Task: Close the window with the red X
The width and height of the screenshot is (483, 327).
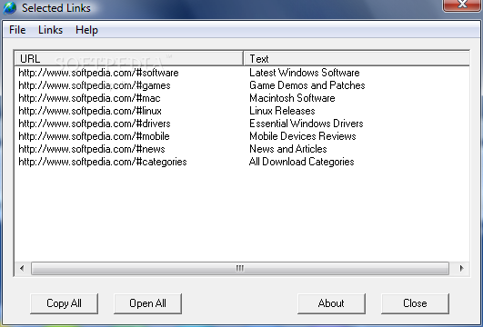Action: 462,5
